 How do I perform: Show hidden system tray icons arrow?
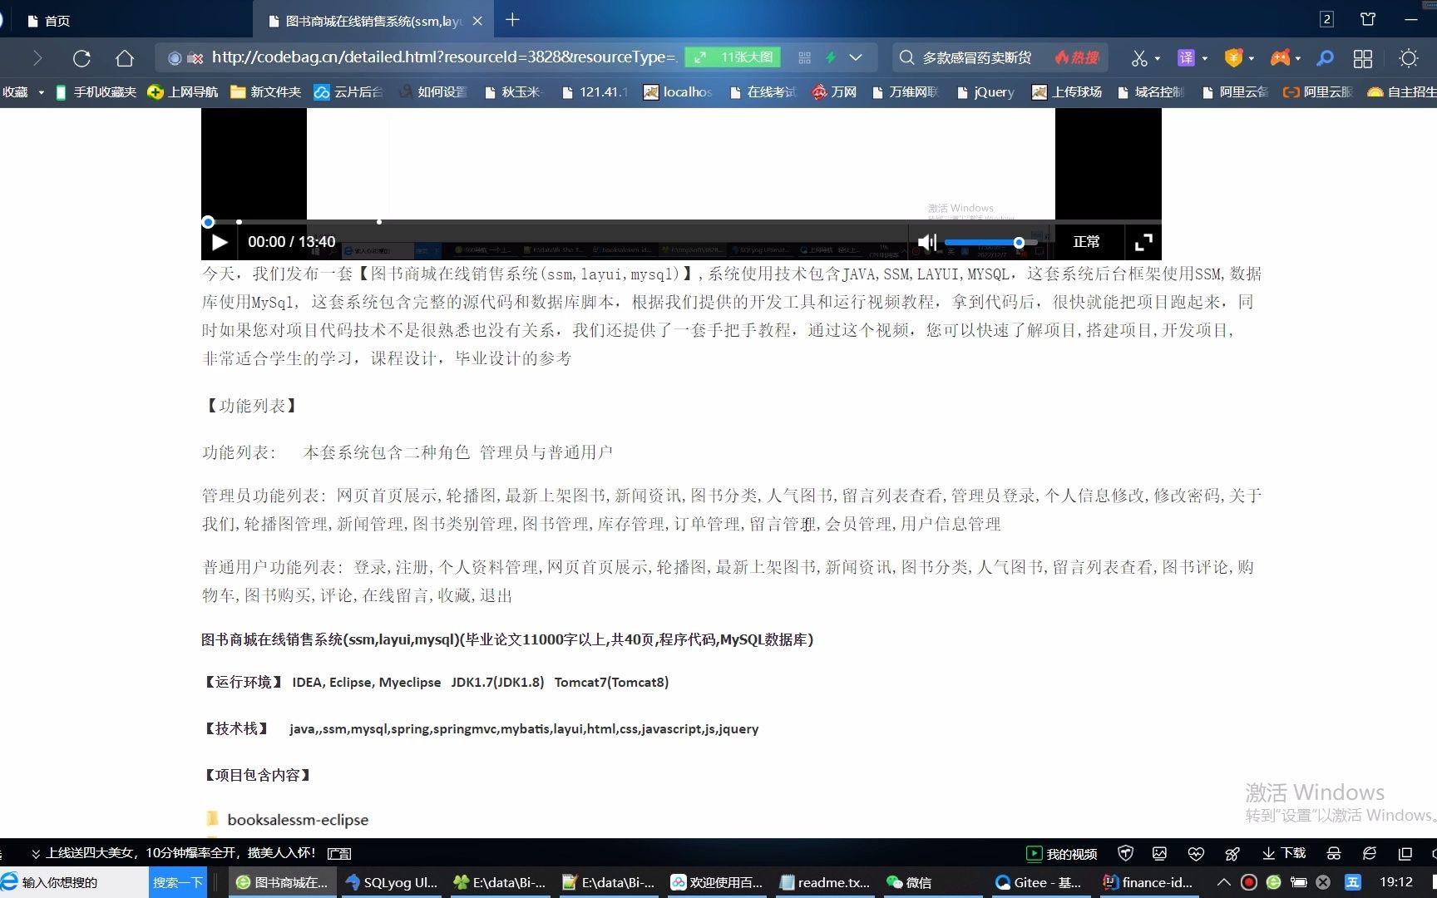pyautogui.click(x=1223, y=882)
